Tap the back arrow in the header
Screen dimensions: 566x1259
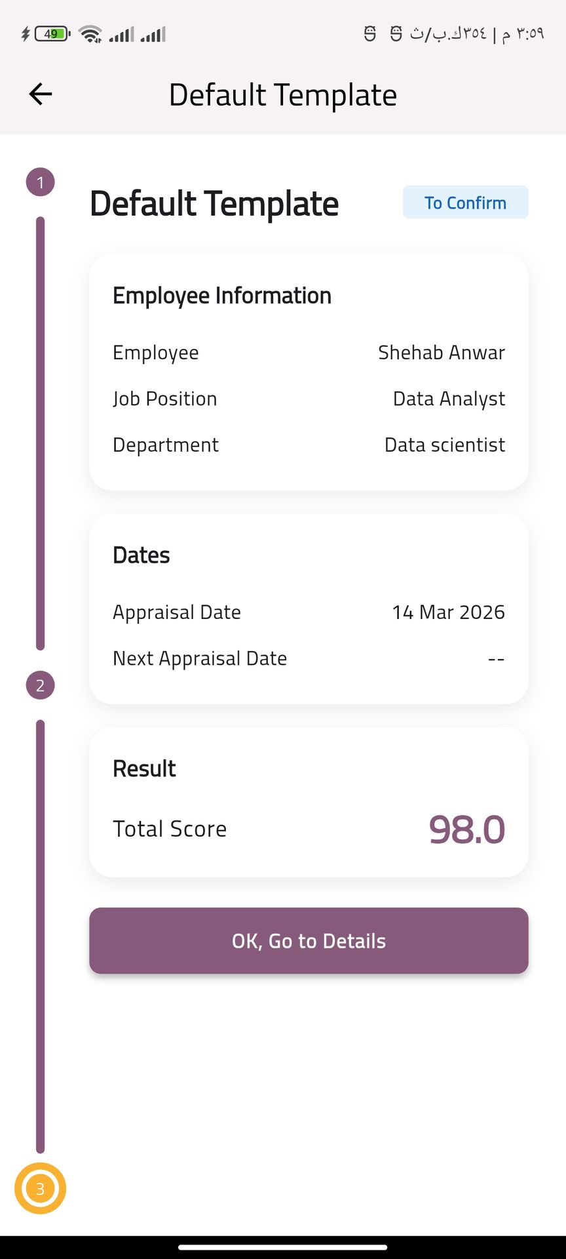pos(41,94)
